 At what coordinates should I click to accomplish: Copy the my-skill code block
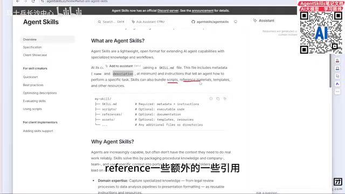coord(218,99)
